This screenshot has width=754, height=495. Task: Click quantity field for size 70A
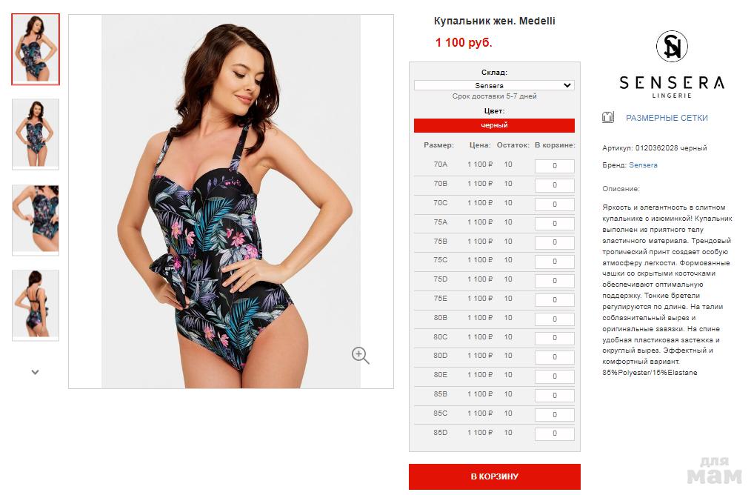point(555,166)
